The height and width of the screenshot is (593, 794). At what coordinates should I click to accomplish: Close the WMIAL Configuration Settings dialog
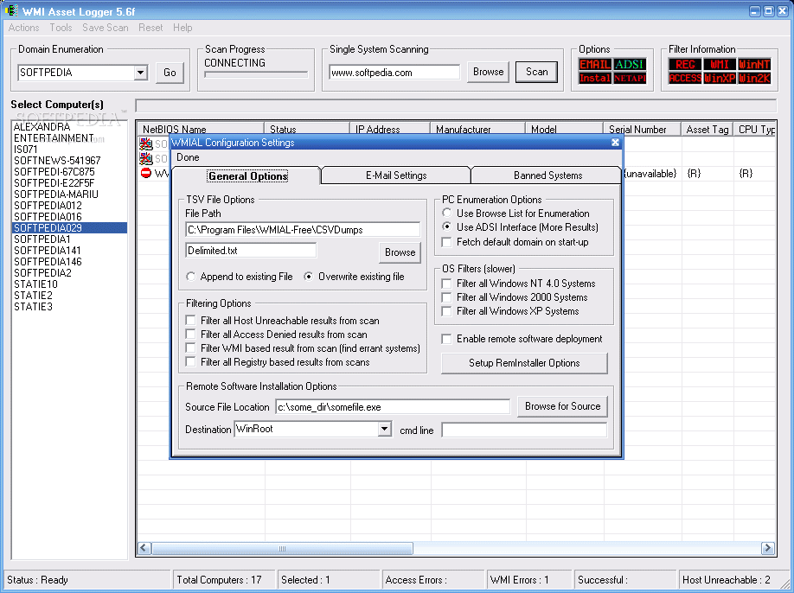pos(615,142)
